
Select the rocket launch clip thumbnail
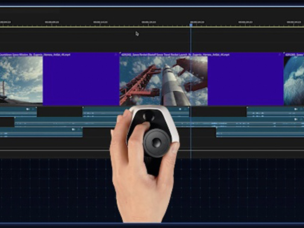point(163,81)
